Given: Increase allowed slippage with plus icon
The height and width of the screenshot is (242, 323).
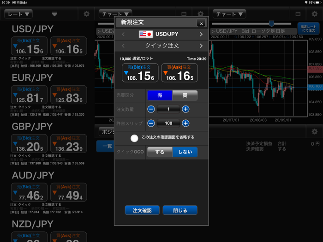Looking at the screenshot, I should tap(185, 123).
